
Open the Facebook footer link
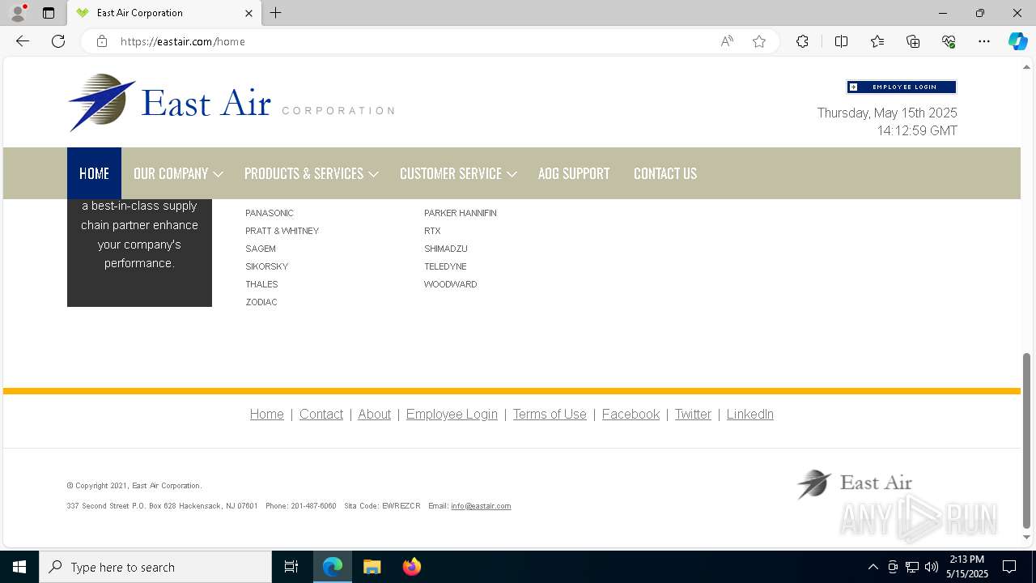click(631, 414)
